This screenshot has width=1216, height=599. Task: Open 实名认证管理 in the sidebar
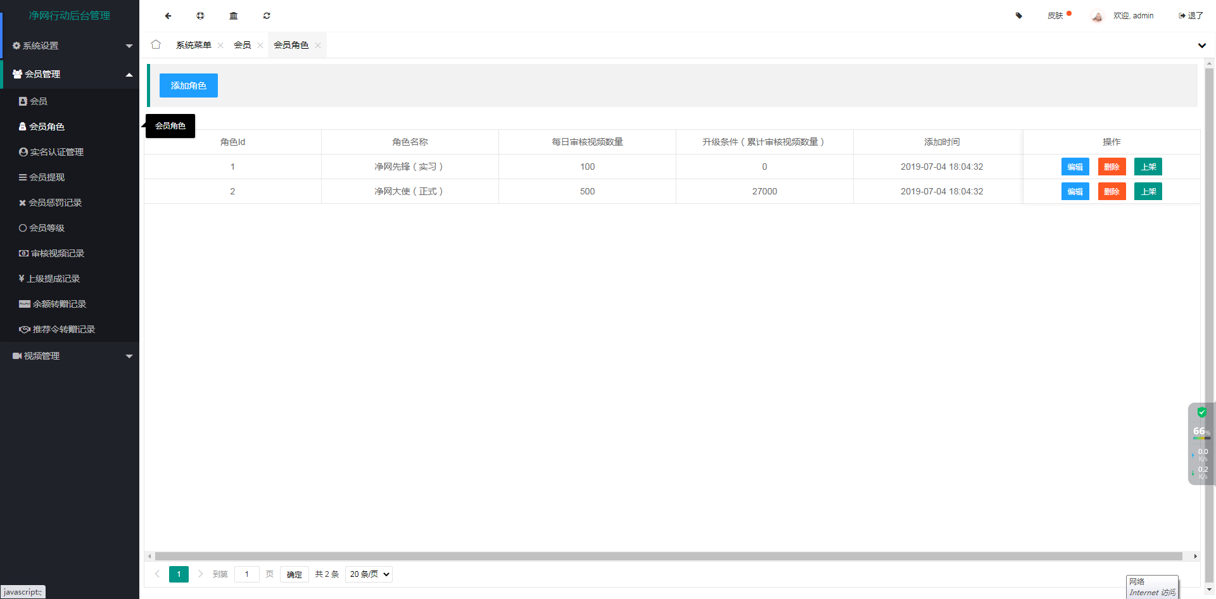coord(70,152)
